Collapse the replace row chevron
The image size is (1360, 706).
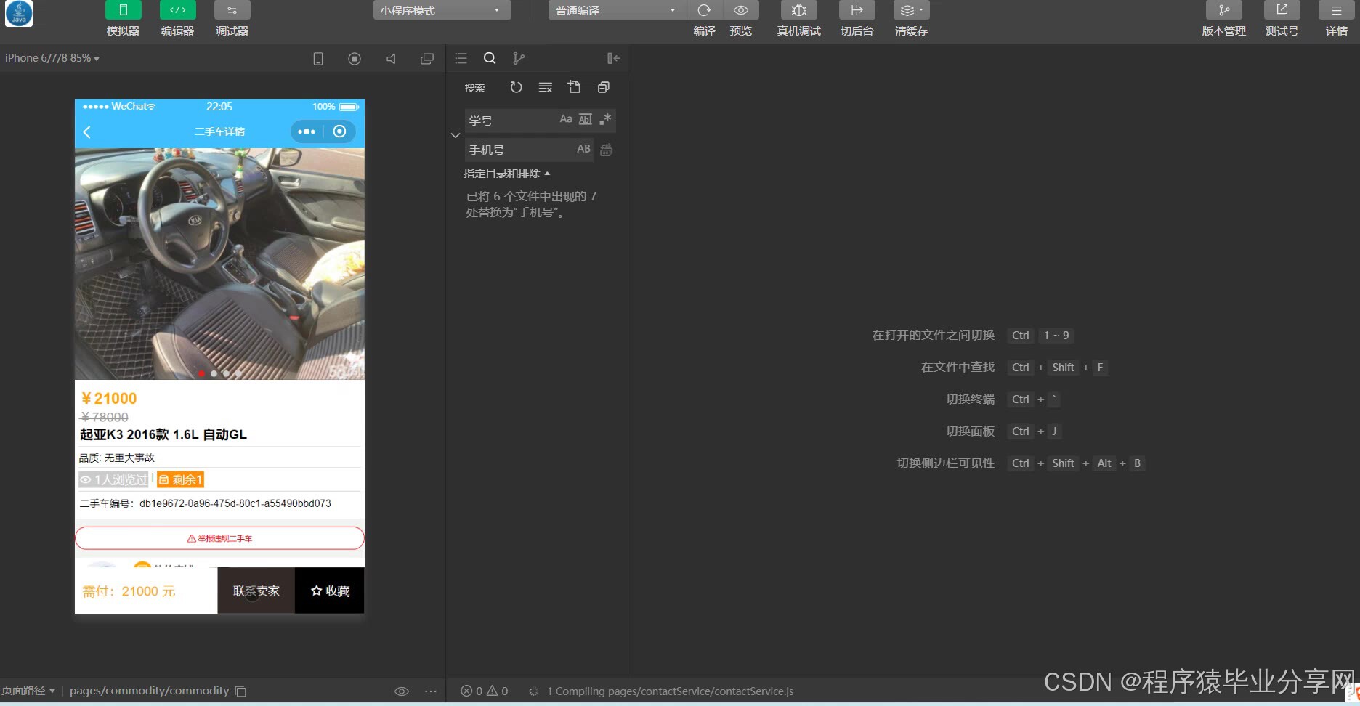pyautogui.click(x=456, y=135)
